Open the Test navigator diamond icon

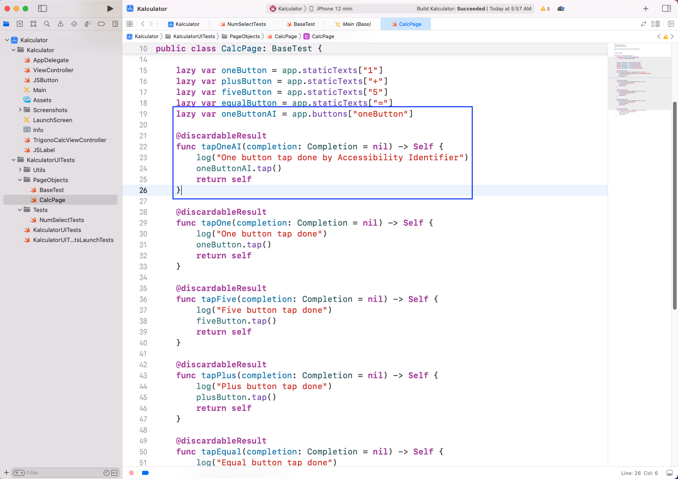click(74, 24)
